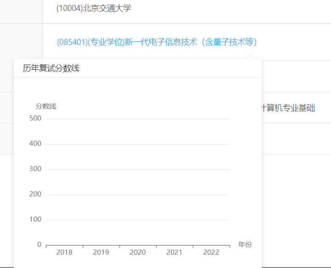Click the 分数线 y-axis label

pyautogui.click(x=46, y=106)
